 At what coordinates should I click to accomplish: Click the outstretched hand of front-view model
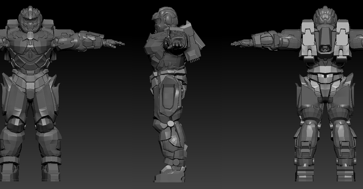[x=114, y=44]
